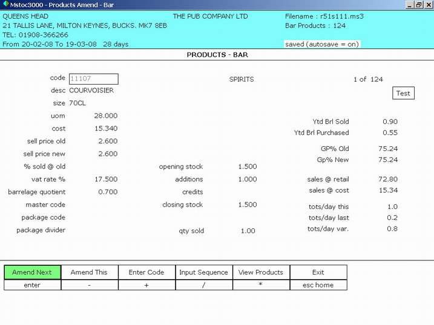Click the 'esc home' shortcut cell
This screenshot has width=434, height=325.
318,285
